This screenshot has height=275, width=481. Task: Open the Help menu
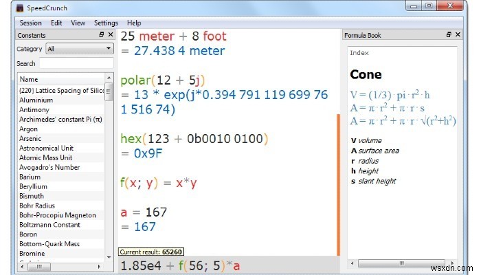pos(134,23)
